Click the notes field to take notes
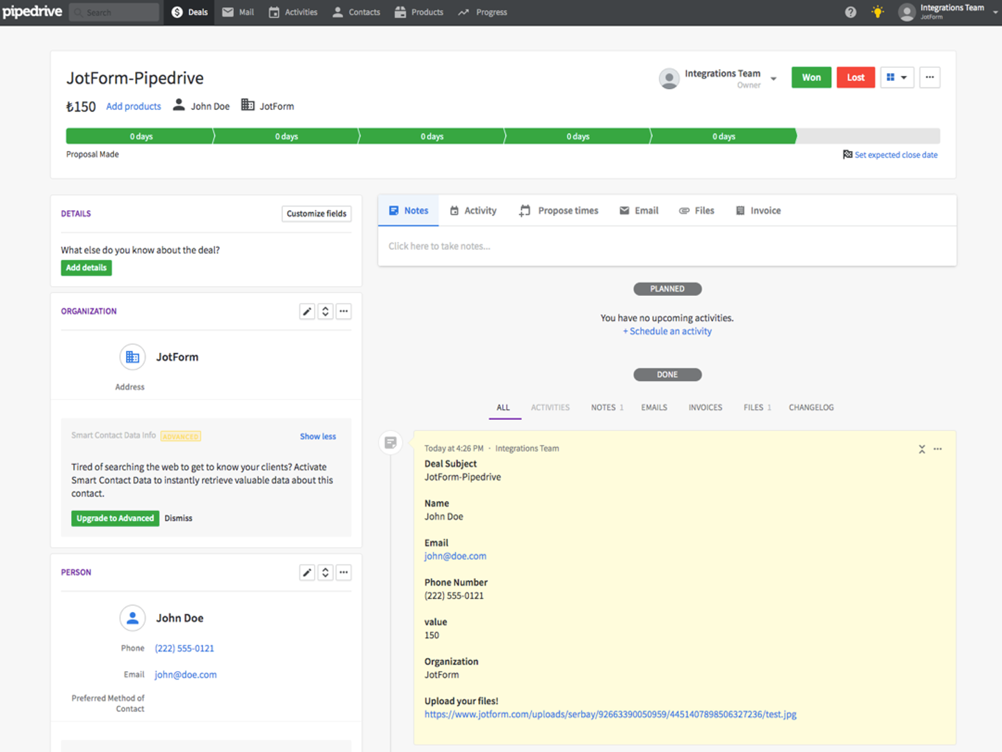The height and width of the screenshot is (752, 1002). [667, 246]
